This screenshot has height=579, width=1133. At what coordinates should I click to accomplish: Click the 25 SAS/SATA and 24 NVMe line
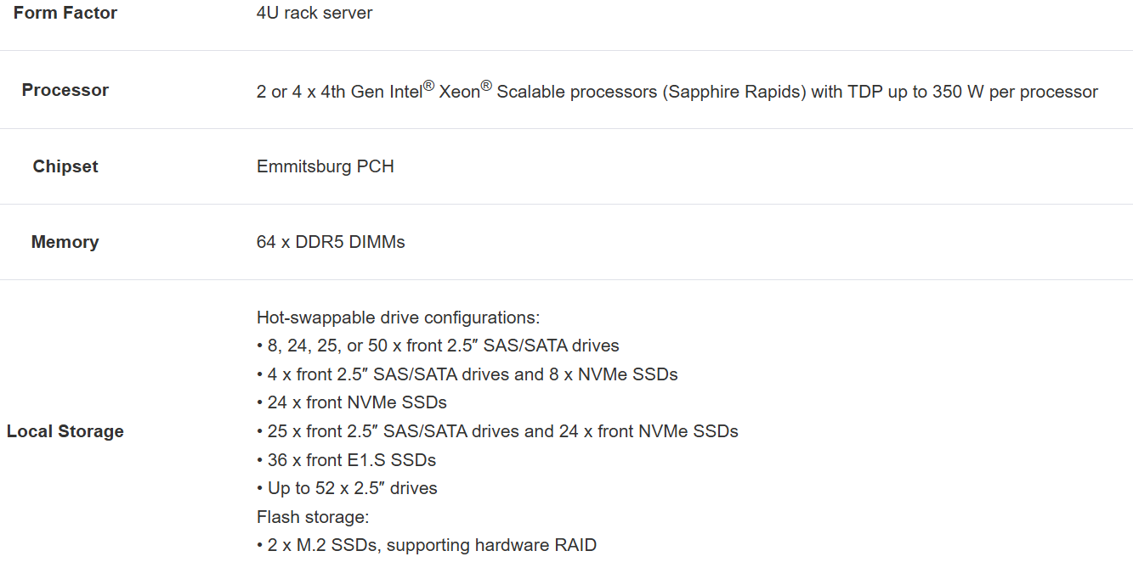point(497,431)
